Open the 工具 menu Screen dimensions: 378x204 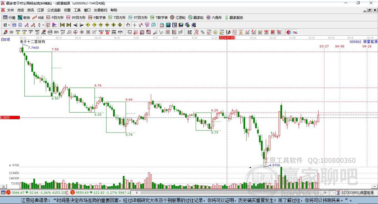coord(77,10)
